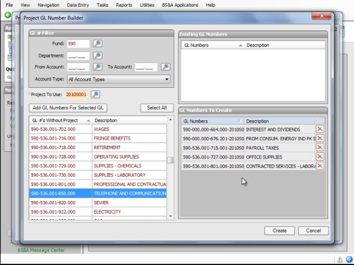Click the globe icon in status bar
The width and height of the screenshot is (354, 265).
point(349,259)
